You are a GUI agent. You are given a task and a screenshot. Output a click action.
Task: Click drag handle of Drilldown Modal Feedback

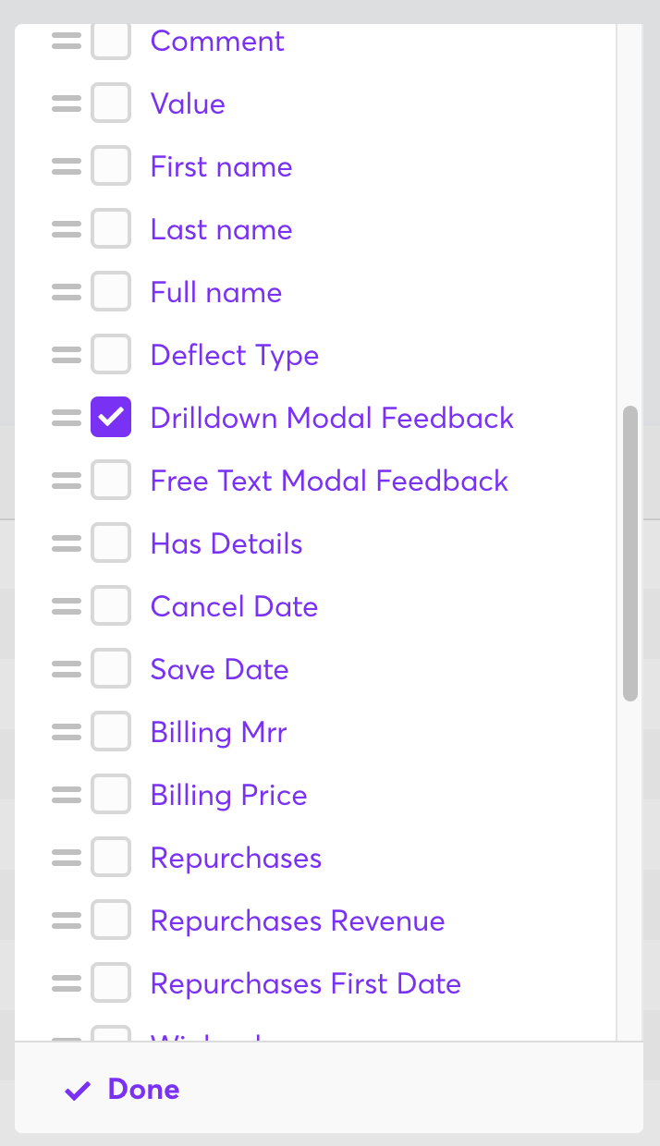click(x=66, y=419)
